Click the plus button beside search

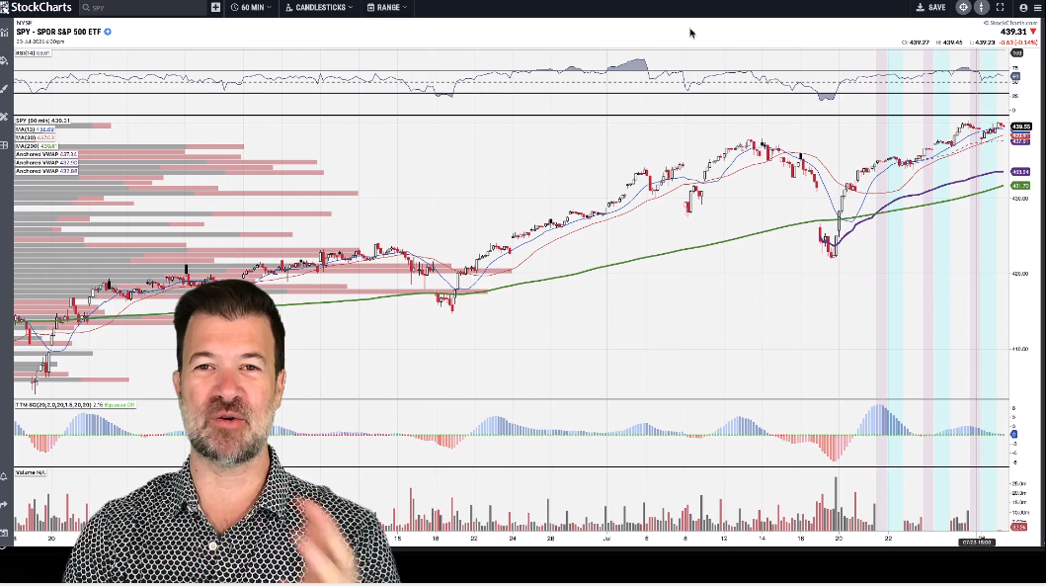tap(215, 7)
